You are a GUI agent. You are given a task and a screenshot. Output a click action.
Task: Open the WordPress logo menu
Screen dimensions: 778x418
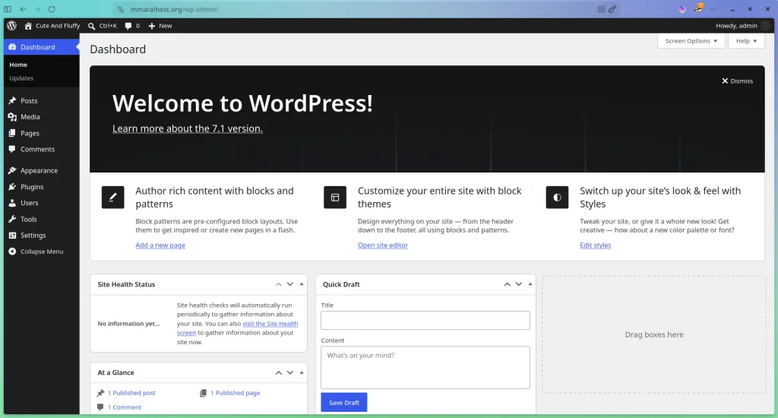point(12,26)
